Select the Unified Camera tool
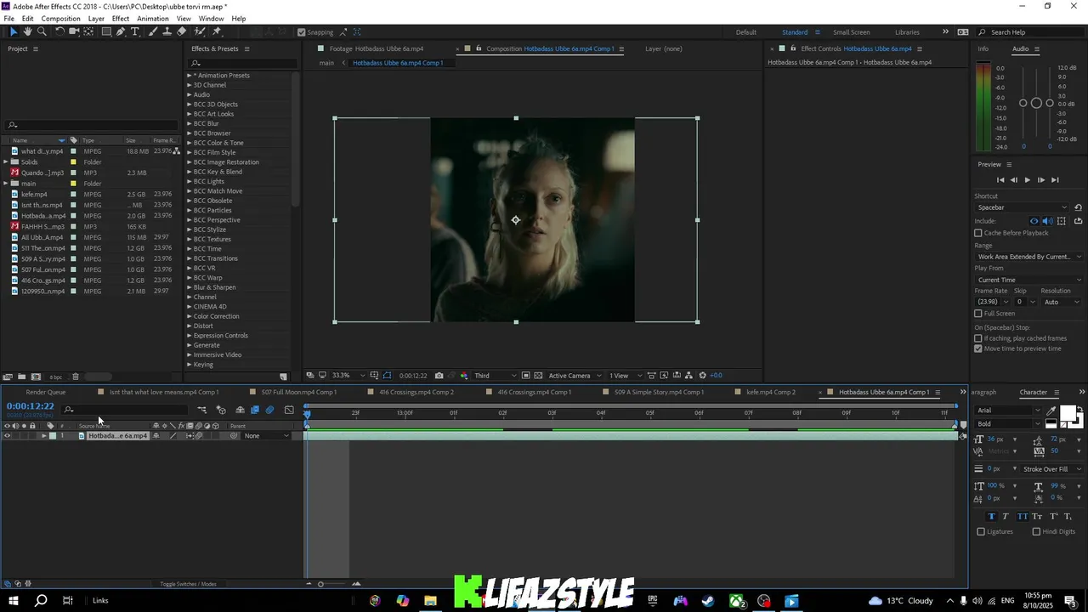This screenshot has width=1088, height=612. click(74, 31)
